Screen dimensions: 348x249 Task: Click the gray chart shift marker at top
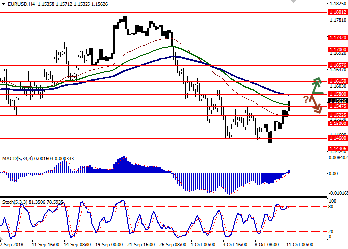pyautogui.click(x=293, y=1)
